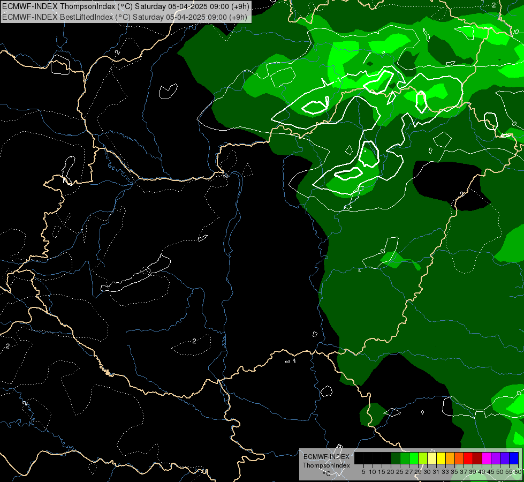Click the "ECMWF-INDEX" label in legend box

click(x=326, y=457)
